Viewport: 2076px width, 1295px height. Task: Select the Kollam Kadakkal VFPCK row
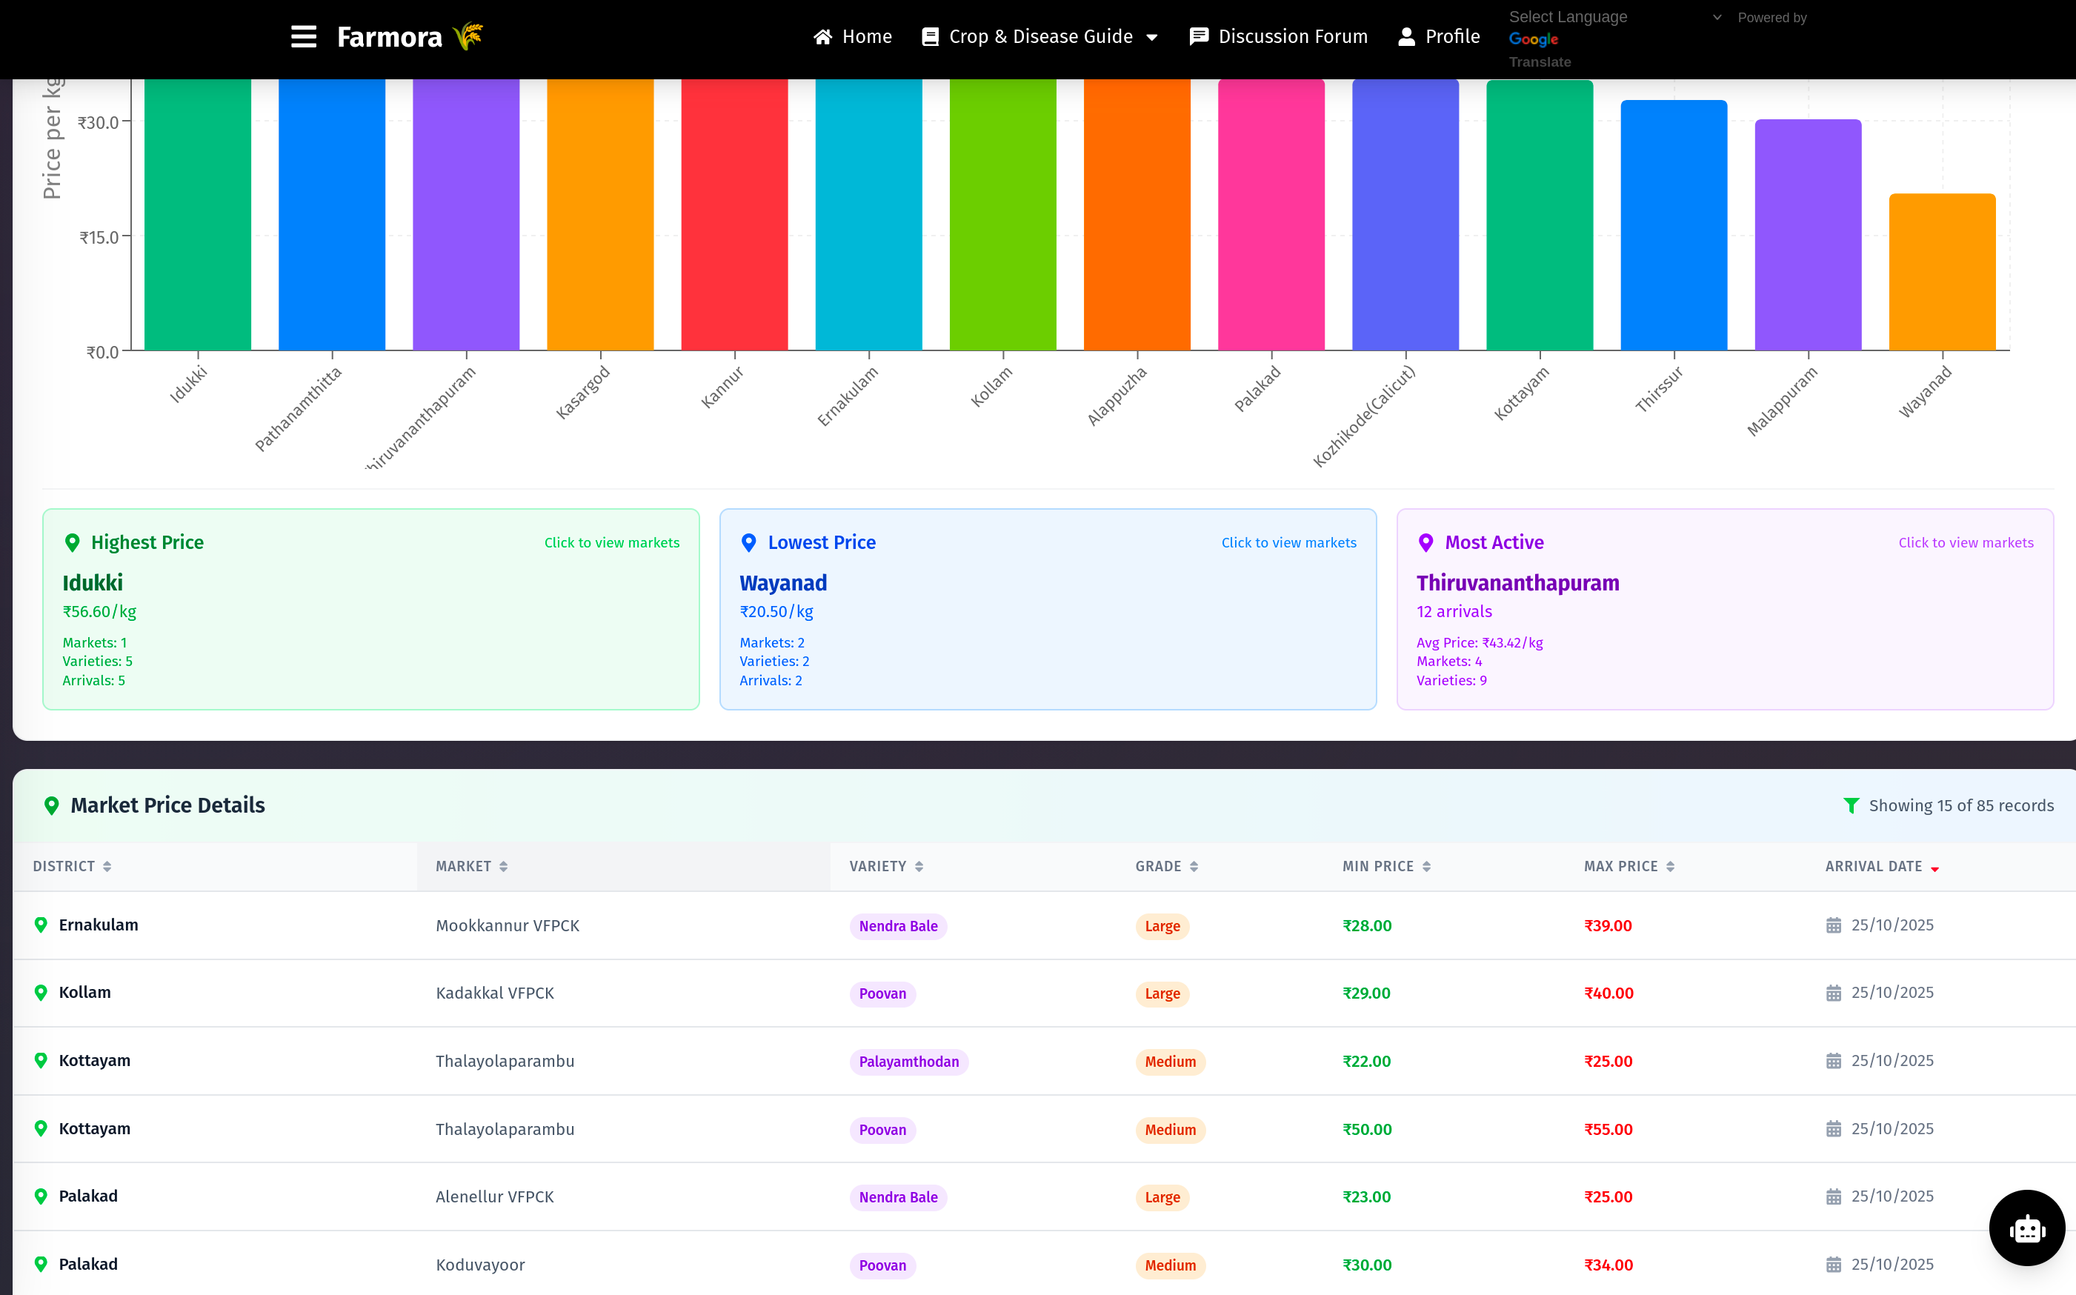495,993
